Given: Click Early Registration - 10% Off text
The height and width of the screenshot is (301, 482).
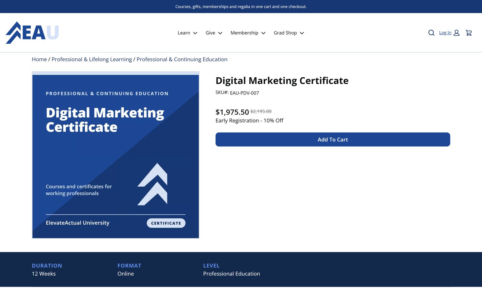Looking at the screenshot, I should (x=249, y=120).
